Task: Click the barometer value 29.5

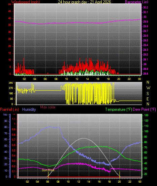Action: (146, 40)
